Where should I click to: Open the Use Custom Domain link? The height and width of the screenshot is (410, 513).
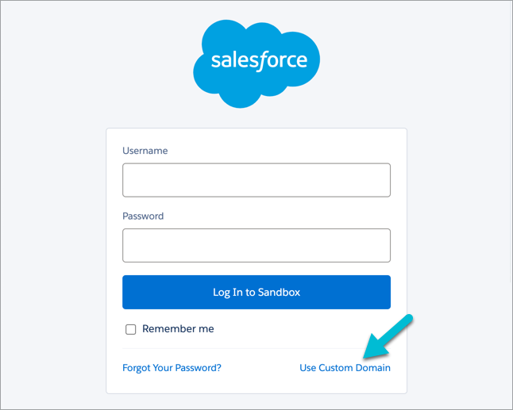tap(345, 368)
